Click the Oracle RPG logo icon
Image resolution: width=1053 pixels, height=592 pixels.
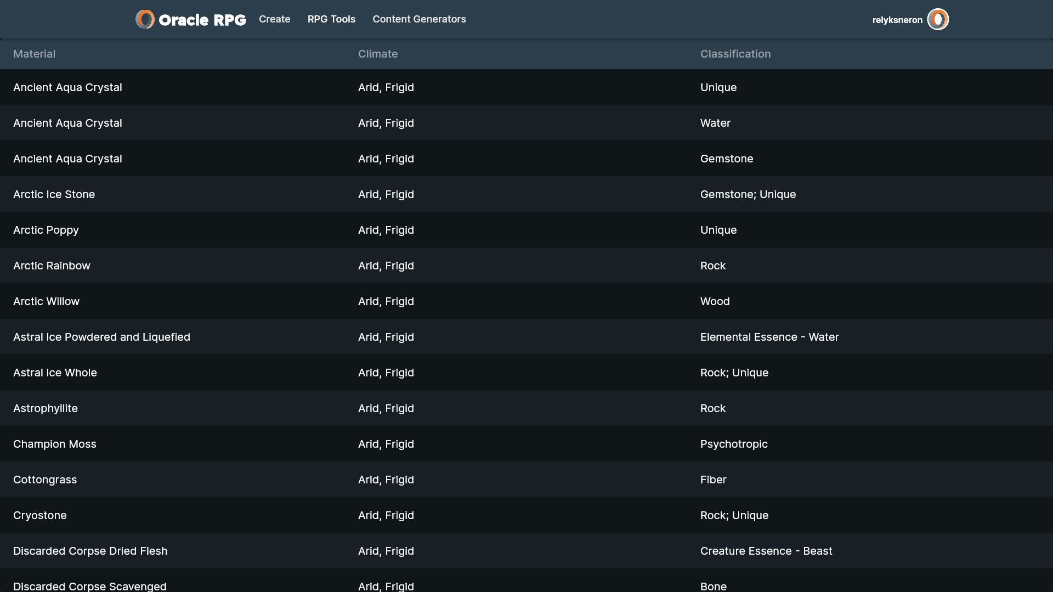click(x=145, y=19)
